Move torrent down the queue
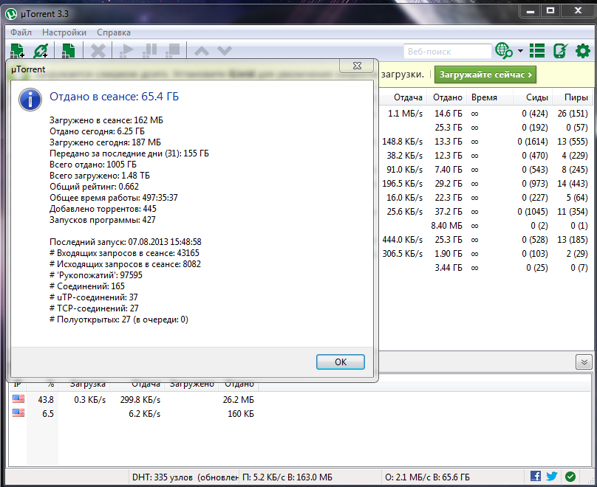The image size is (597, 487). pyautogui.click(x=225, y=51)
